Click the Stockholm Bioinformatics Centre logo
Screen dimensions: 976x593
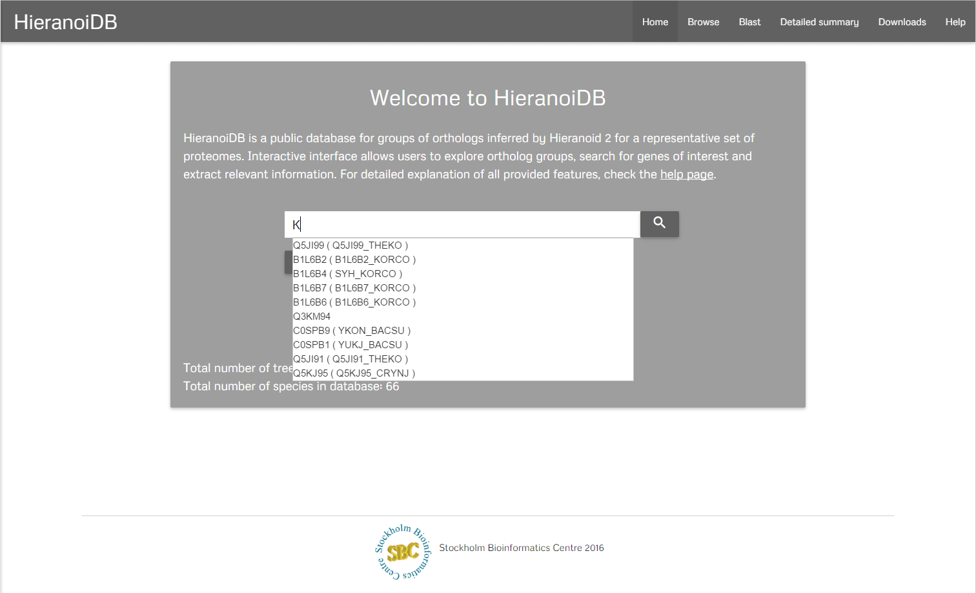click(404, 552)
